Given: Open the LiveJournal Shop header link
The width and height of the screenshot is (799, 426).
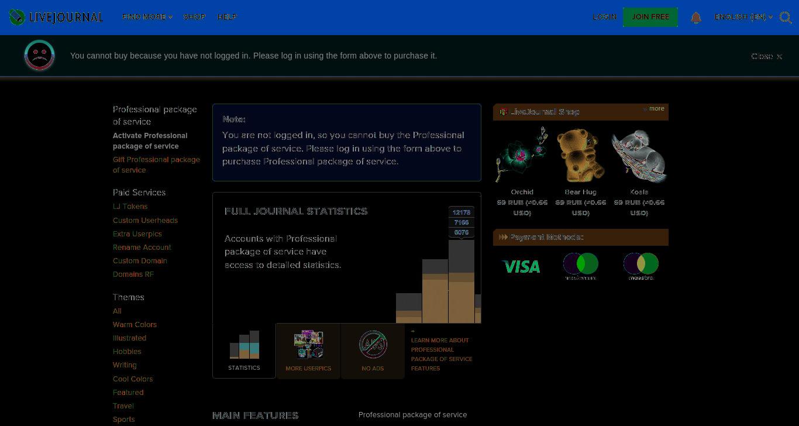Looking at the screenshot, I should (545, 112).
